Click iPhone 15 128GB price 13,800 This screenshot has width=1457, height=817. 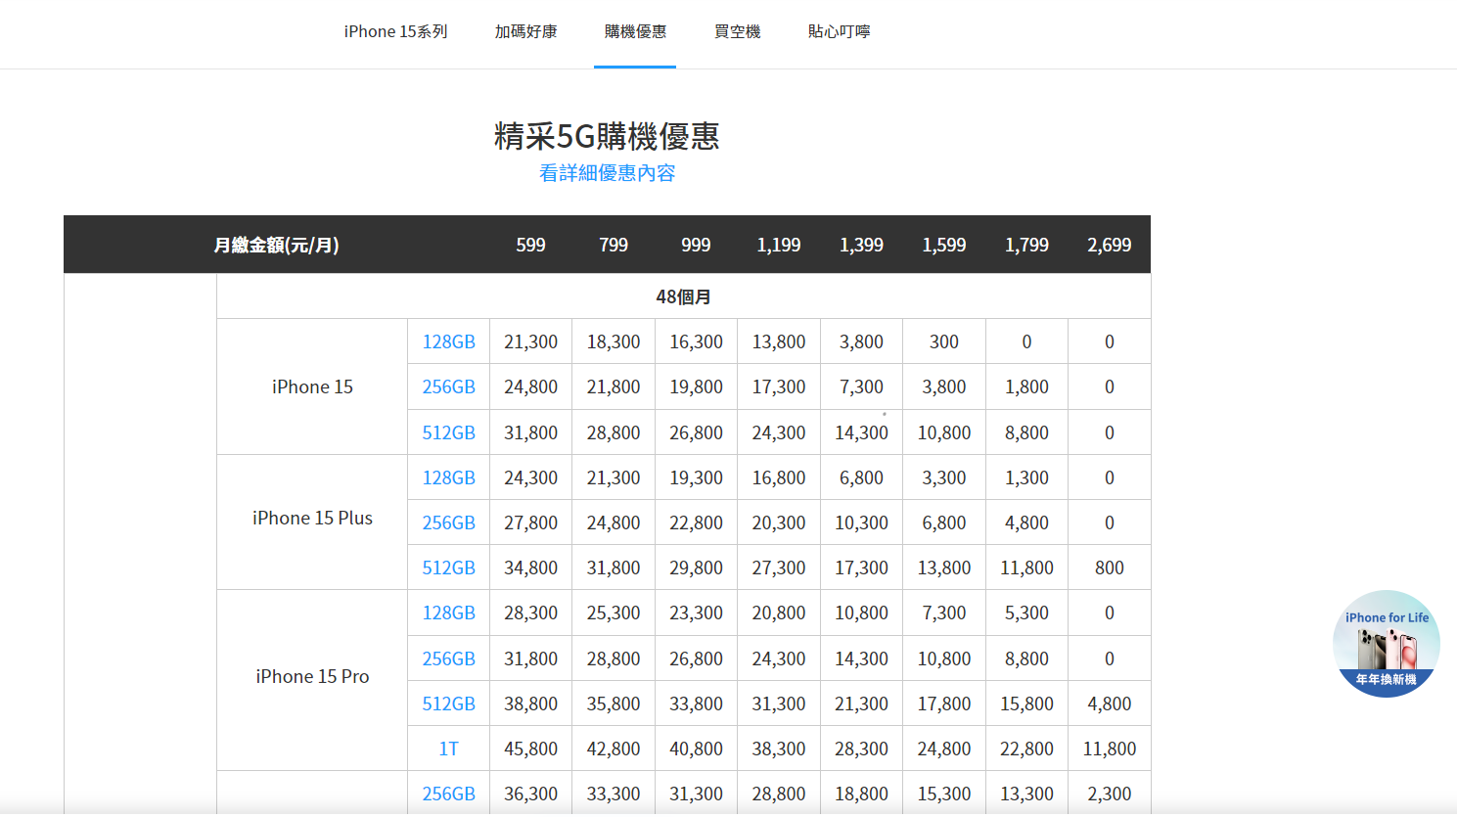point(779,341)
